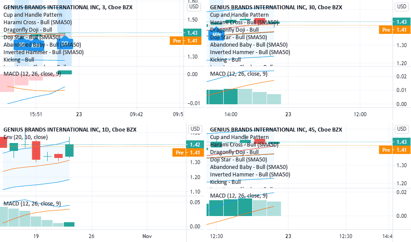Click the Pre 1.41 pre-market label in 1D chart
Viewport: 411px width, 242px height.
[188, 153]
